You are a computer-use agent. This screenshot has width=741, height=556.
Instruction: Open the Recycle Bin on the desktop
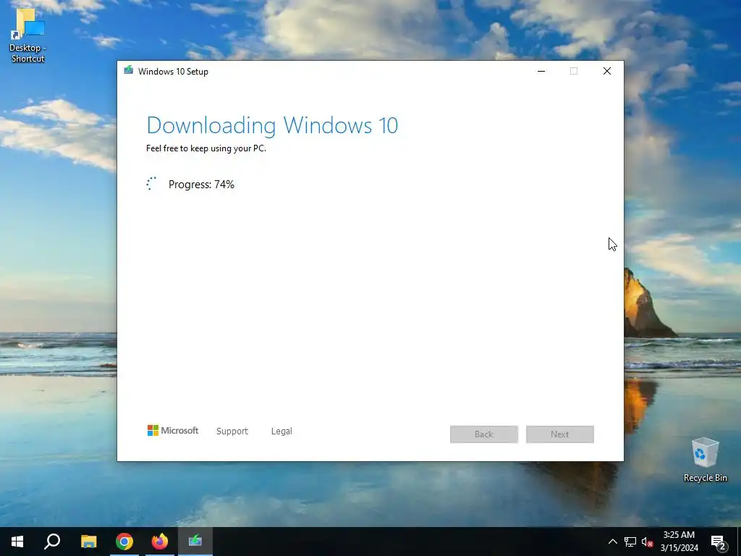[x=705, y=460]
